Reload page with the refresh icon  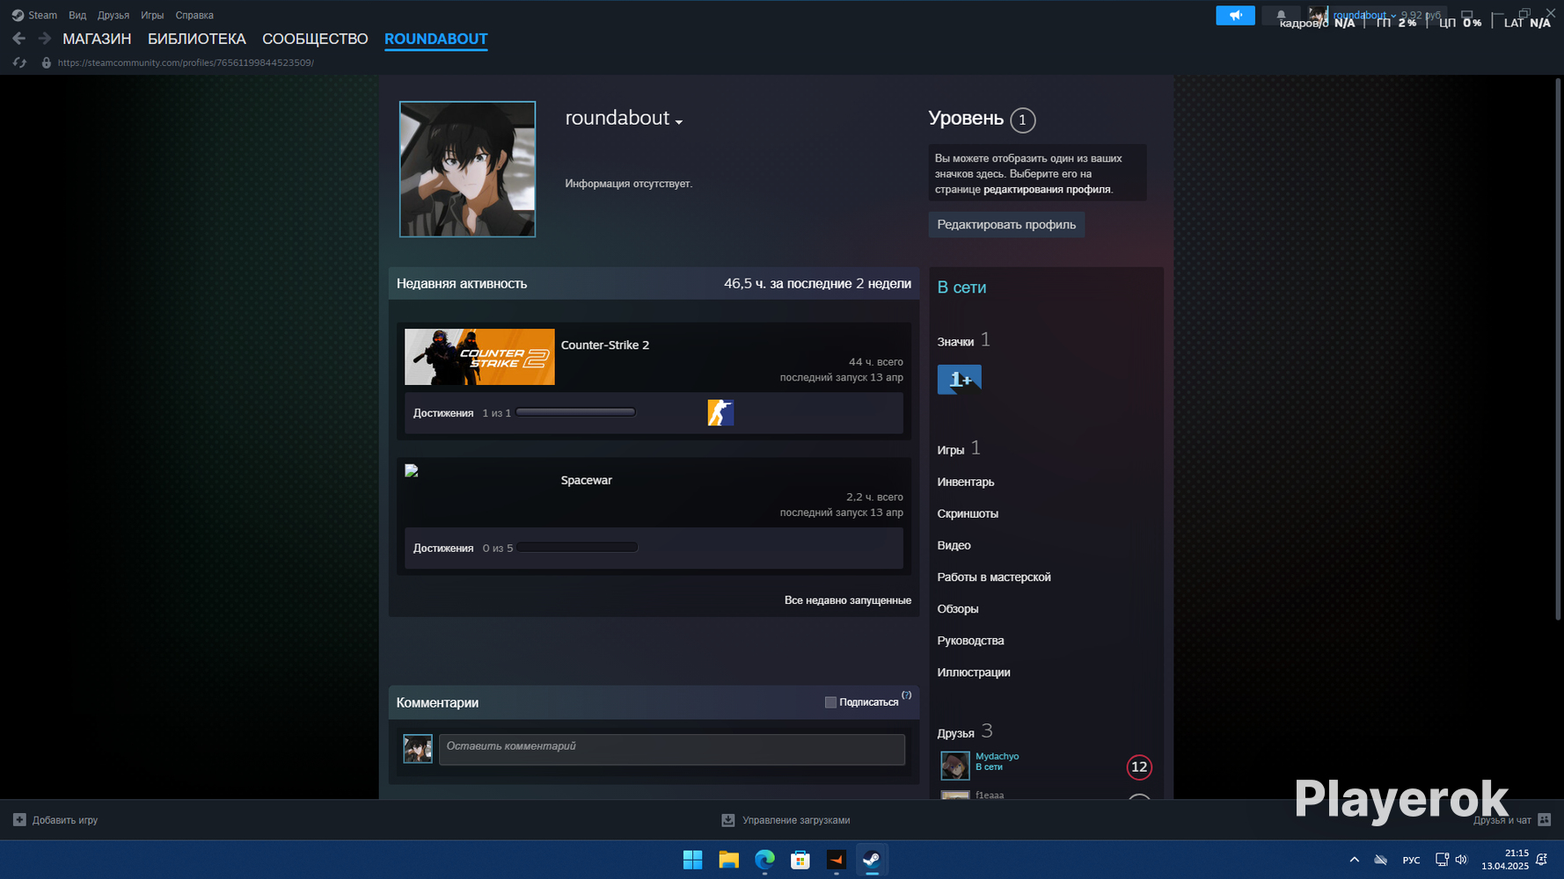(x=19, y=62)
